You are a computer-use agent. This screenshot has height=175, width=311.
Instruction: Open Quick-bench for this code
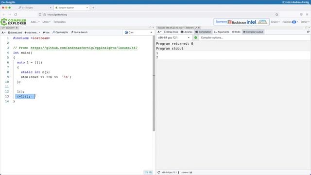pyautogui.click(x=79, y=32)
